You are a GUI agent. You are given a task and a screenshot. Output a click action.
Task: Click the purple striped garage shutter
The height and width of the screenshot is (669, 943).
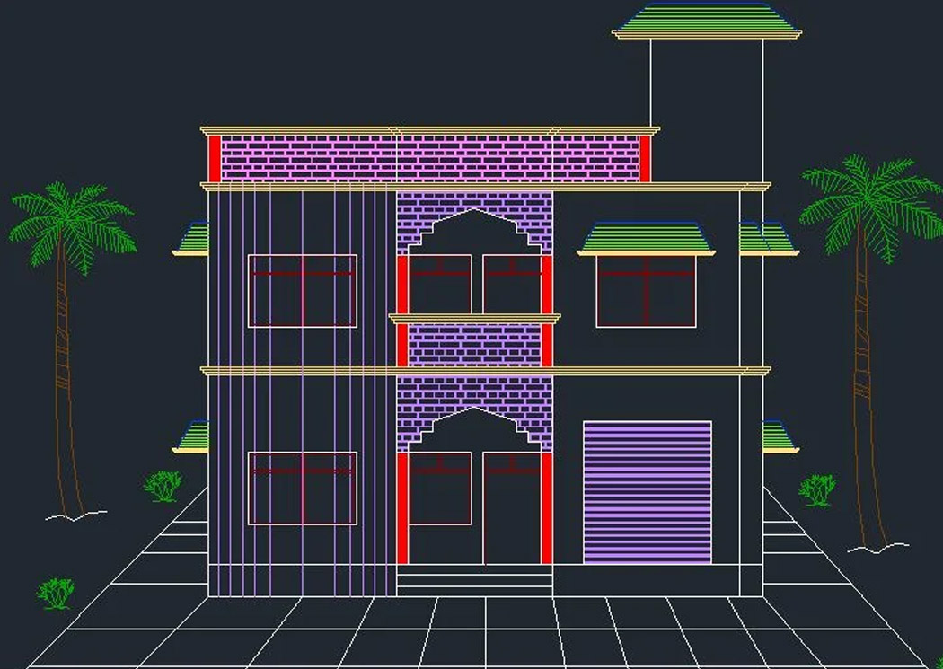pyautogui.click(x=648, y=492)
